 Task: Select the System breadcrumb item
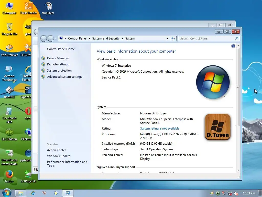tap(130, 38)
